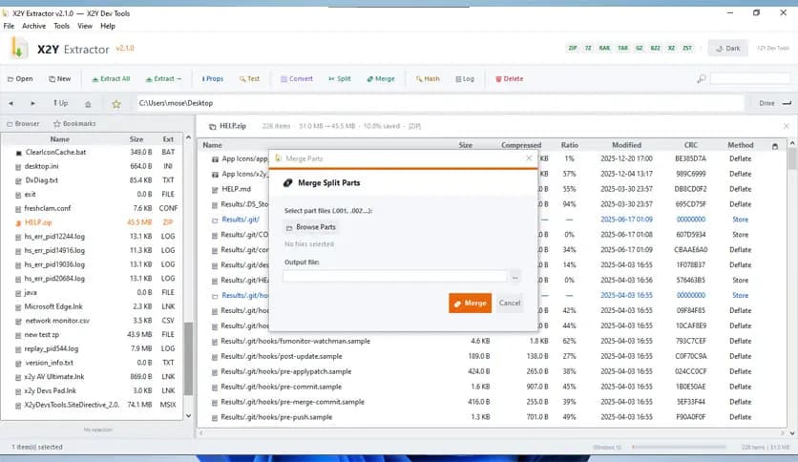
Task: Click the Merge button in the main toolbar
Action: click(x=381, y=79)
